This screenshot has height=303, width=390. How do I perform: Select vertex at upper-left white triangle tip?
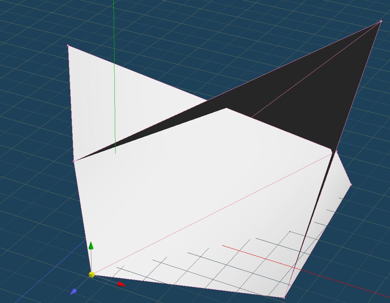click(68, 46)
